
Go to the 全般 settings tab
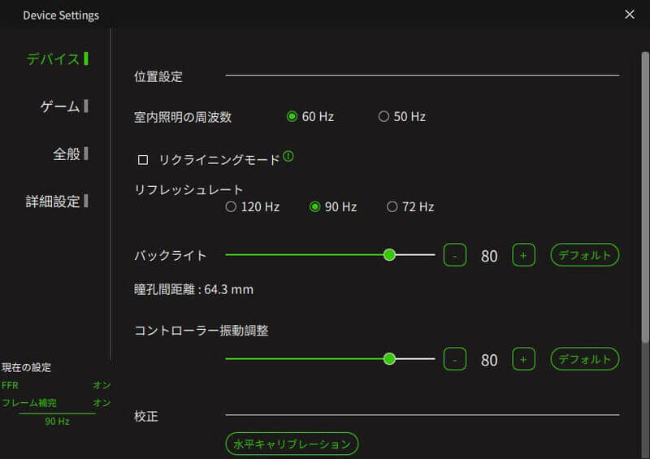coord(67,154)
